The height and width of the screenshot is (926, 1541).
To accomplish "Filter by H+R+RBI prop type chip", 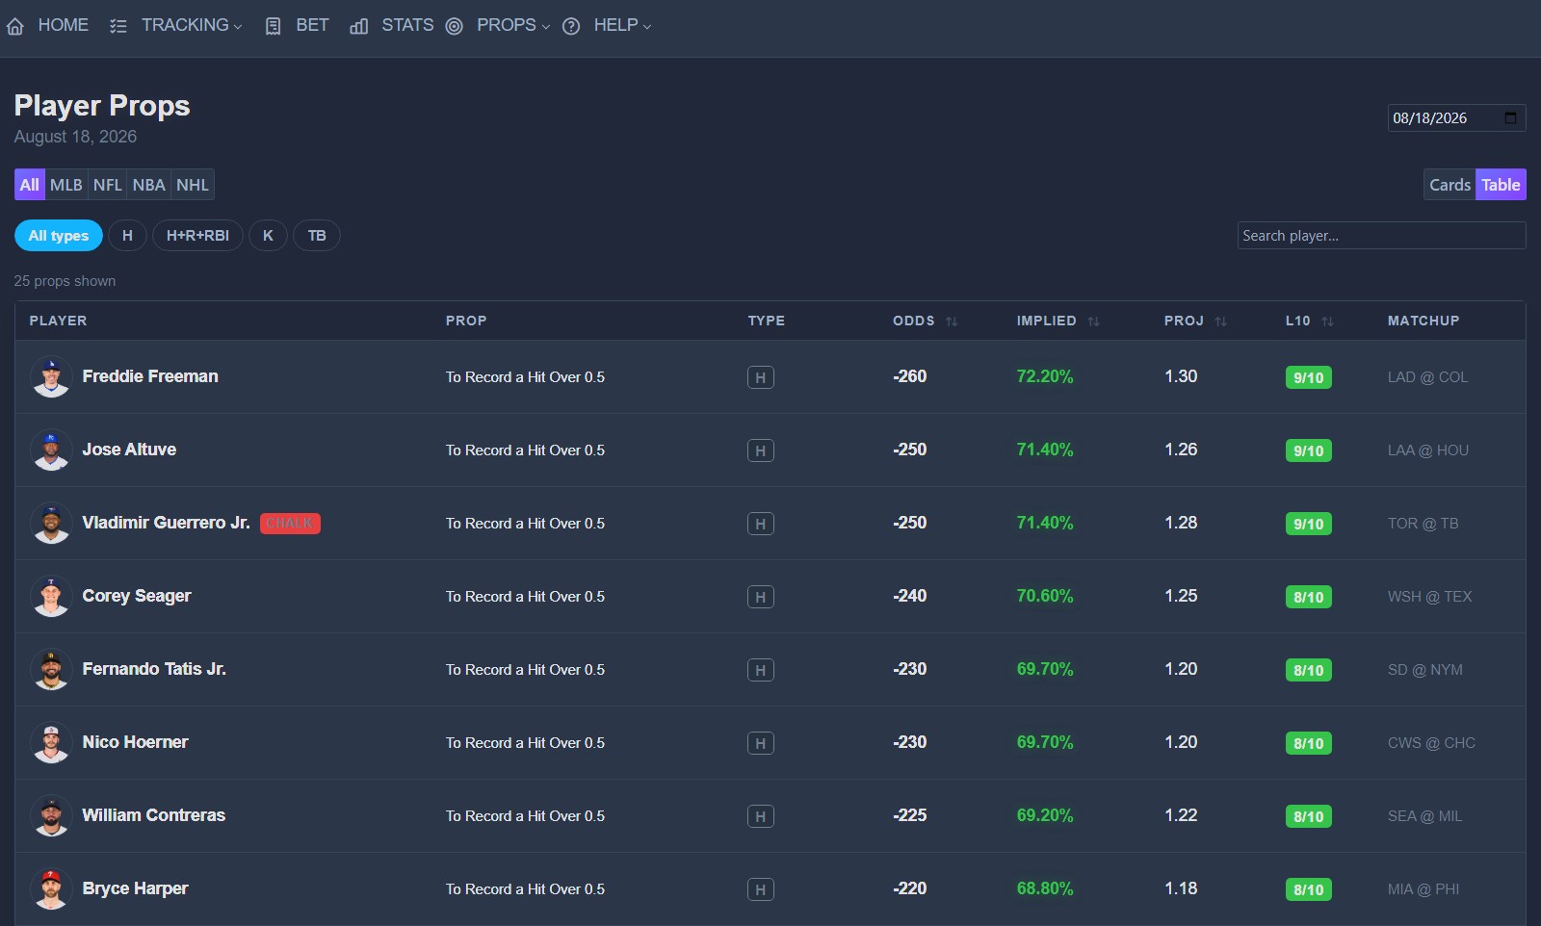I will click(x=197, y=236).
